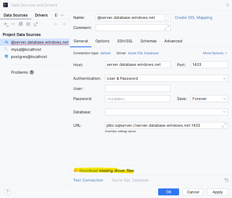Open data source settings gear icon
This screenshot has width=232, height=198.
pyautogui.click(x=28, y=24)
